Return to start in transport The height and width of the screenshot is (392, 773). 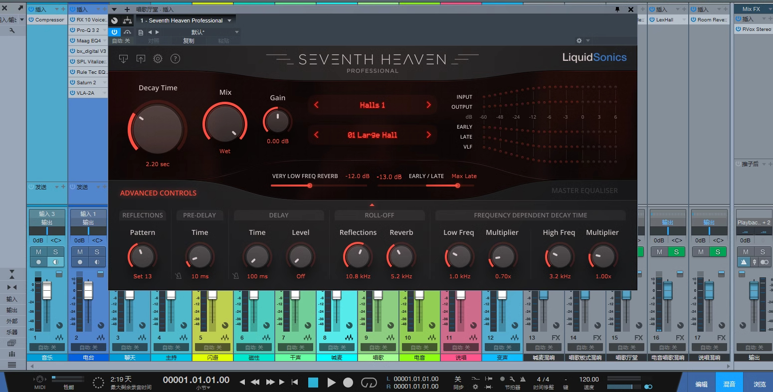[295, 382]
